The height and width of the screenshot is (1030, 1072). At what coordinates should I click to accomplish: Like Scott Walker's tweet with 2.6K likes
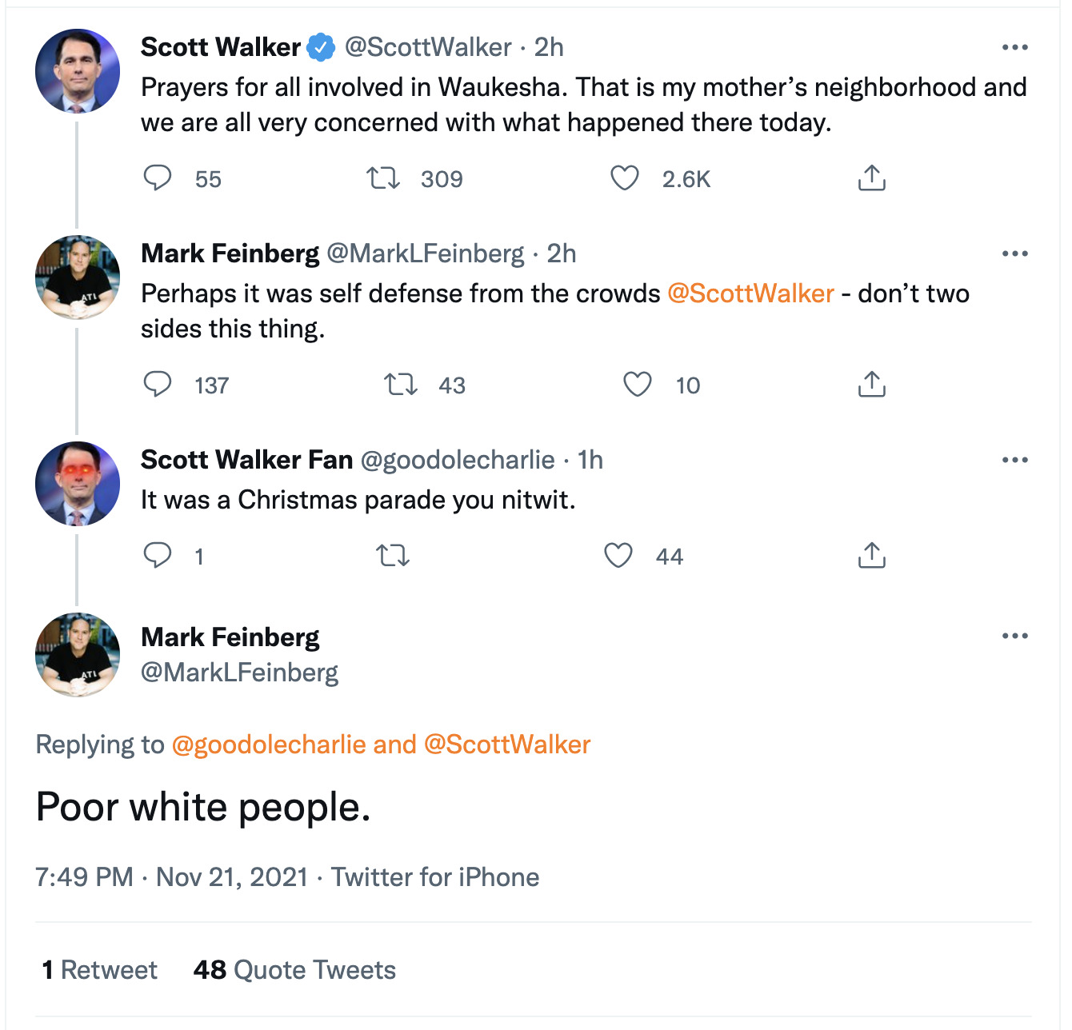pos(625,178)
